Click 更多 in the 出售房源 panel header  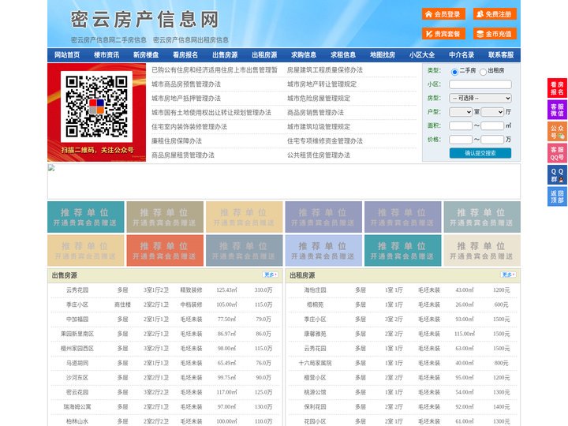(271, 275)
